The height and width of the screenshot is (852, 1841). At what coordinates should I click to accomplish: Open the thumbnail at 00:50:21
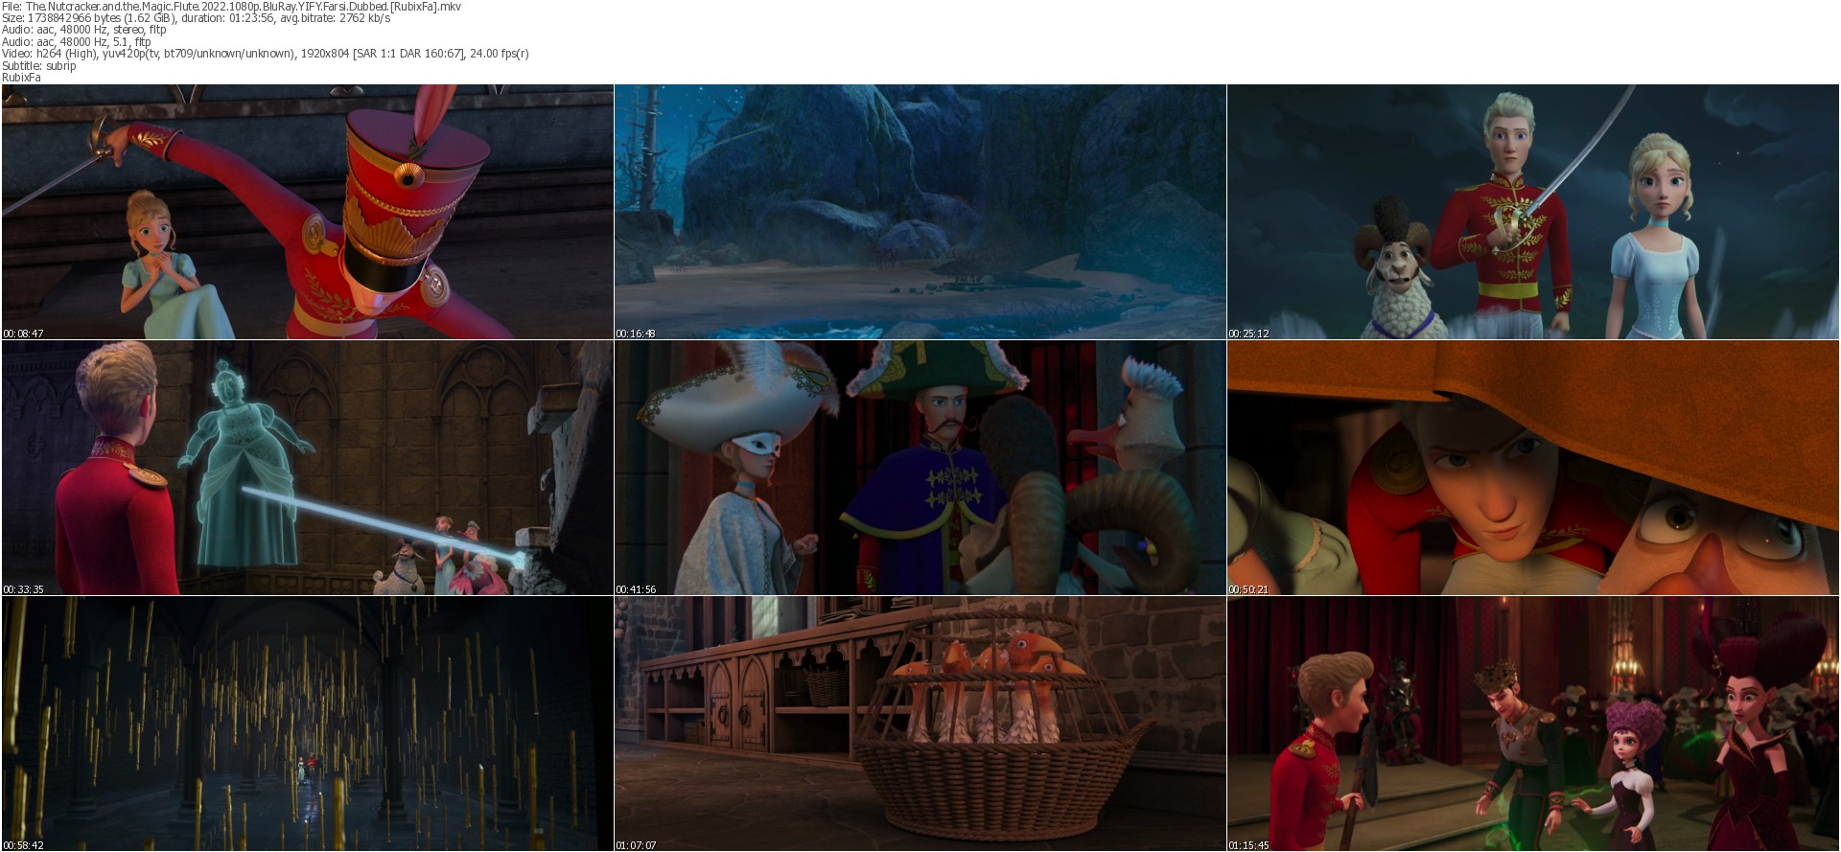click(1533, 468)
